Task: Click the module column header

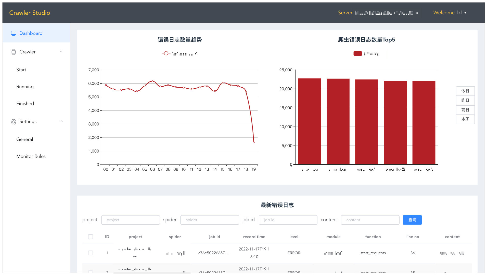Action: click(x=334, y=237)
